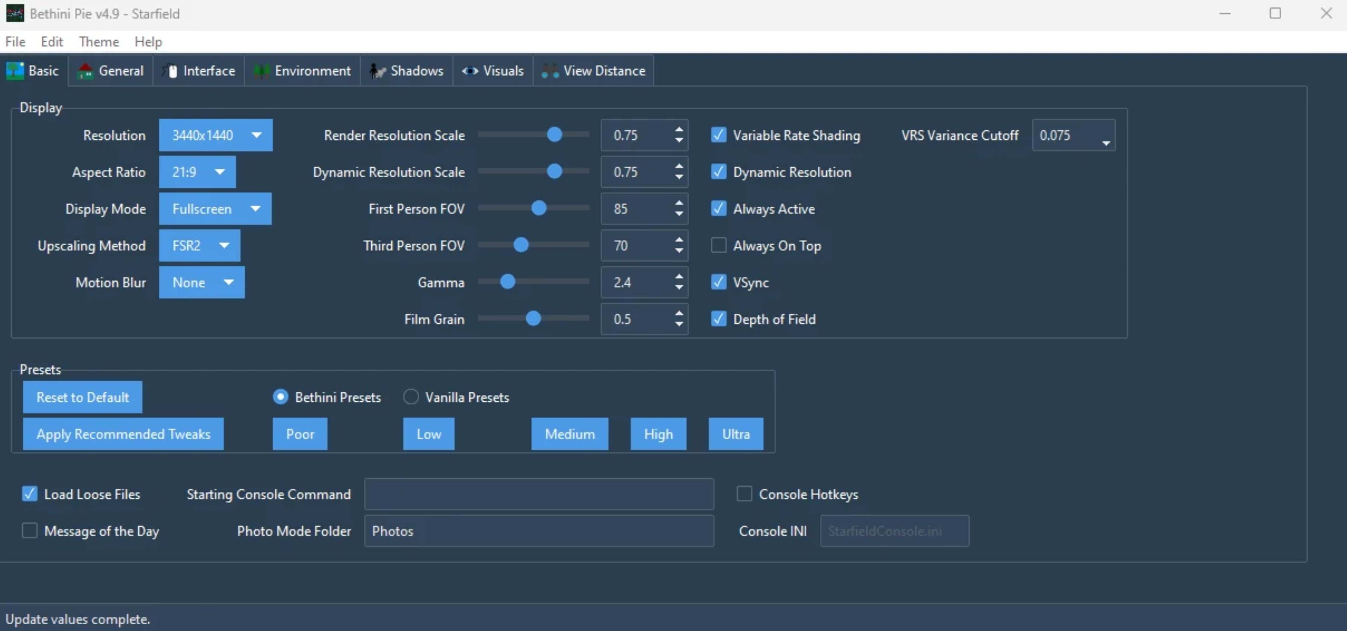
Task: Click the General tab house icon
Action: tap(85, 71)
